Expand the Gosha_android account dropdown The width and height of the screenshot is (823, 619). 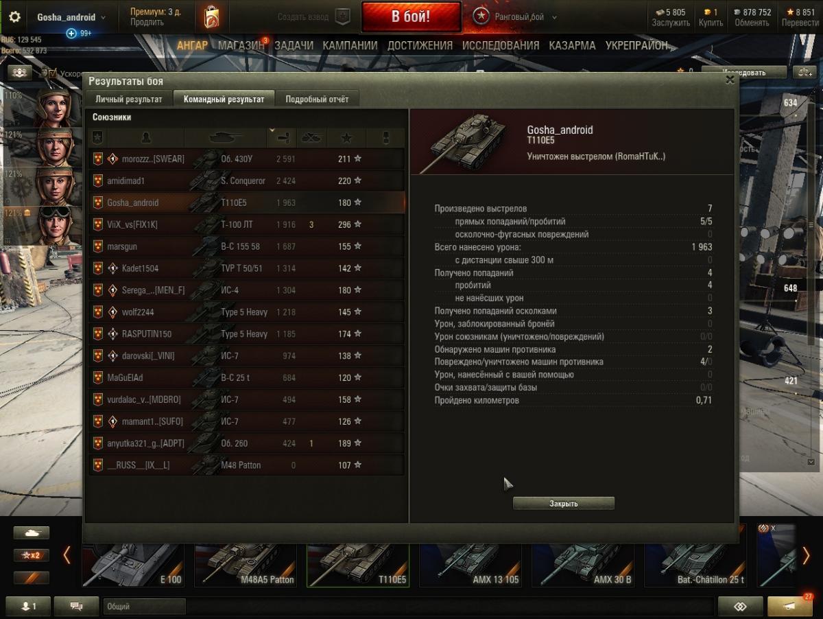pyautogui.click(x=71, y=17)
